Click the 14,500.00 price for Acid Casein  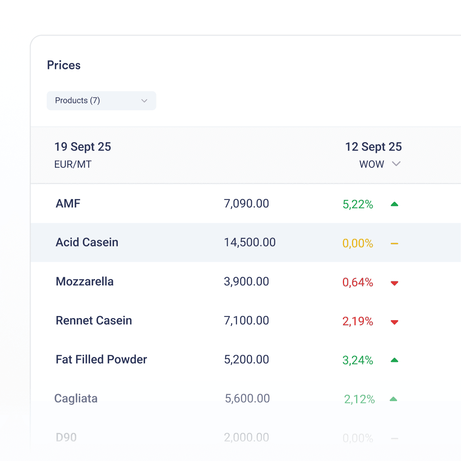250,243
